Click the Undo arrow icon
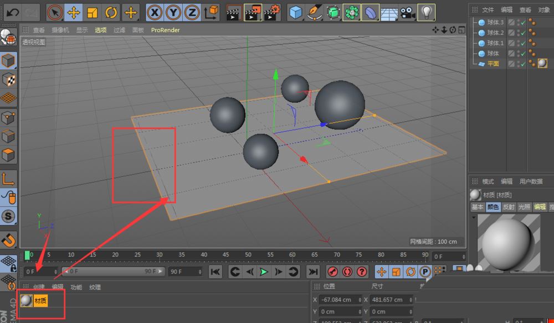The width and height of the screenshot is (554, 323). pyautogui.click(x=12, y=12)
